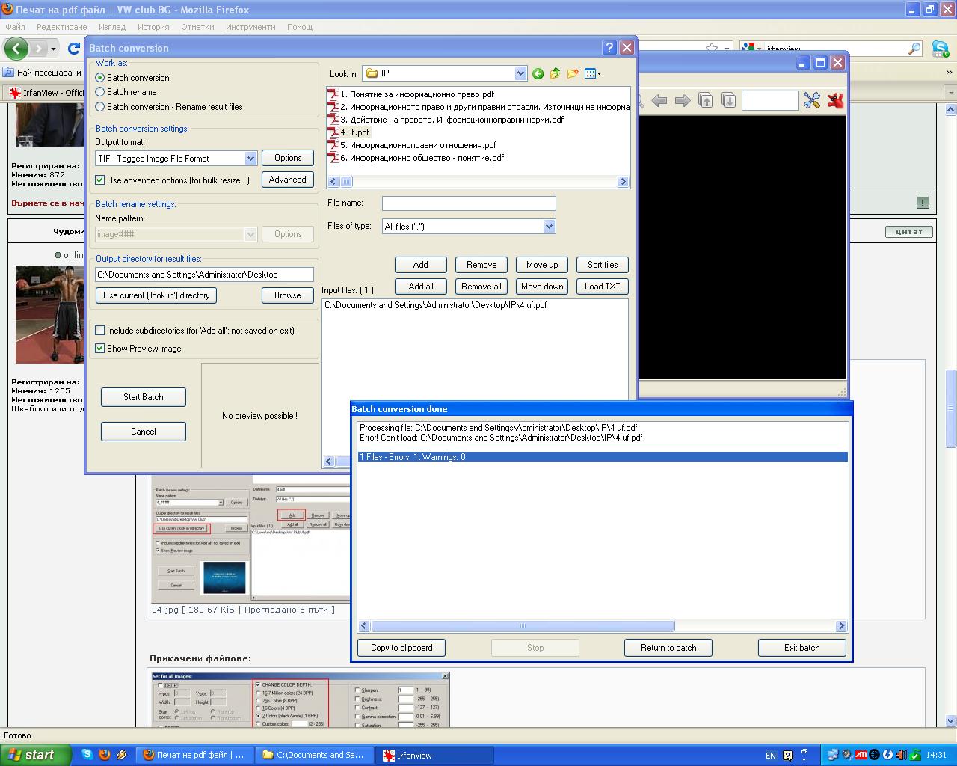Click Firefox back navigation button
The width and height of the screenshot is (957, 766).
click(16, 49)
